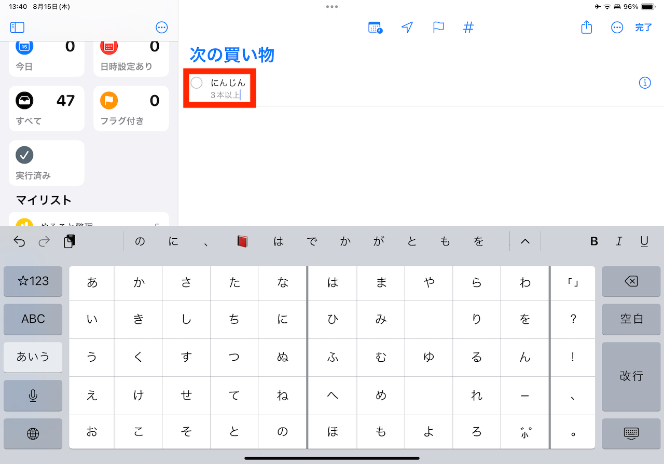
Task: Switch to ☆123 symbol keyboard
Action: [x=33, y=281]
